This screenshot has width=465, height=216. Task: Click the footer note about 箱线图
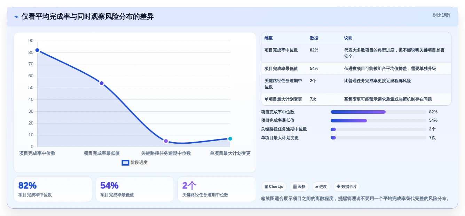[356, 199]
